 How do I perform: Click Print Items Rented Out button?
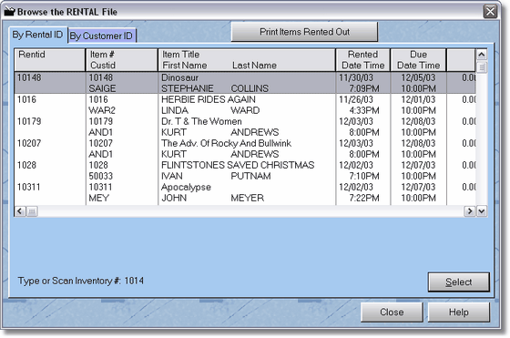point(304,32)
